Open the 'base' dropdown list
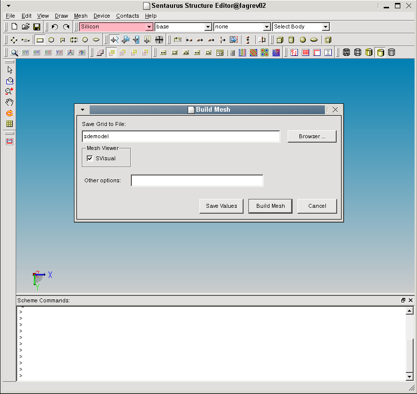The image size is (417, 394). (x=208, y=27)
